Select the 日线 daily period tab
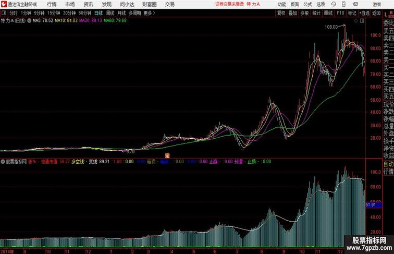 point(98,13)
